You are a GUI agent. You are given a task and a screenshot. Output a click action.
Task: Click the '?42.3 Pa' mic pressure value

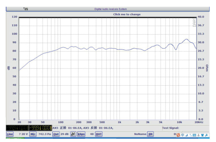point(45,134)
